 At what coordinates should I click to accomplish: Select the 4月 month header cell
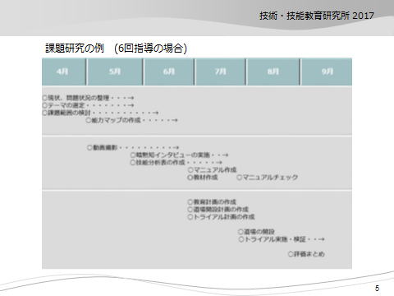point(64,72)
